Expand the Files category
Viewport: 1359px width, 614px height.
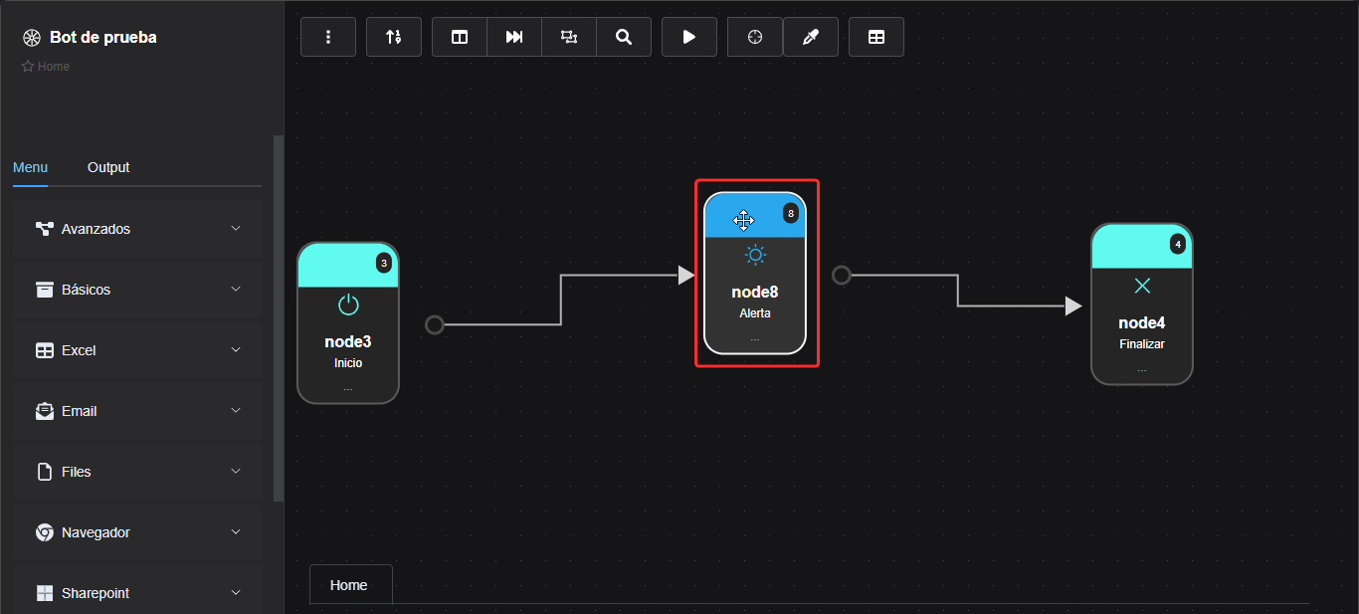pos(137,472)
